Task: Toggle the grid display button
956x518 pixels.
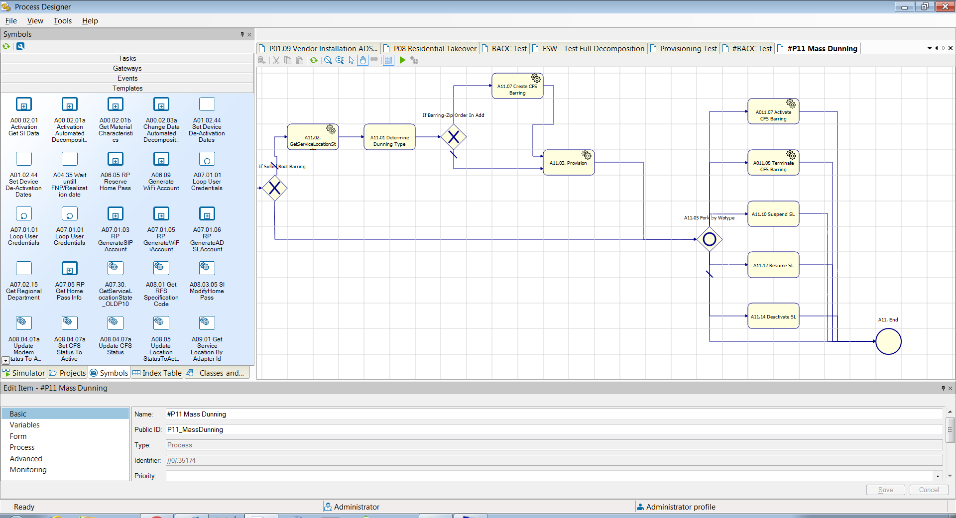Action: click(388, 60)
